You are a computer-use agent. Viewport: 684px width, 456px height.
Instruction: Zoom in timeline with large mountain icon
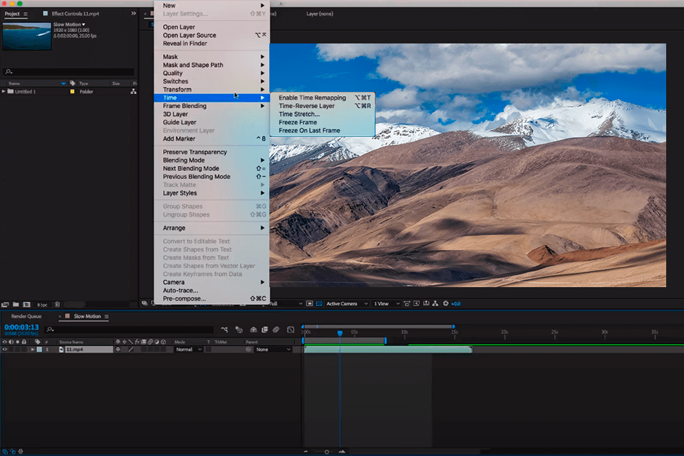click(342, 452)
